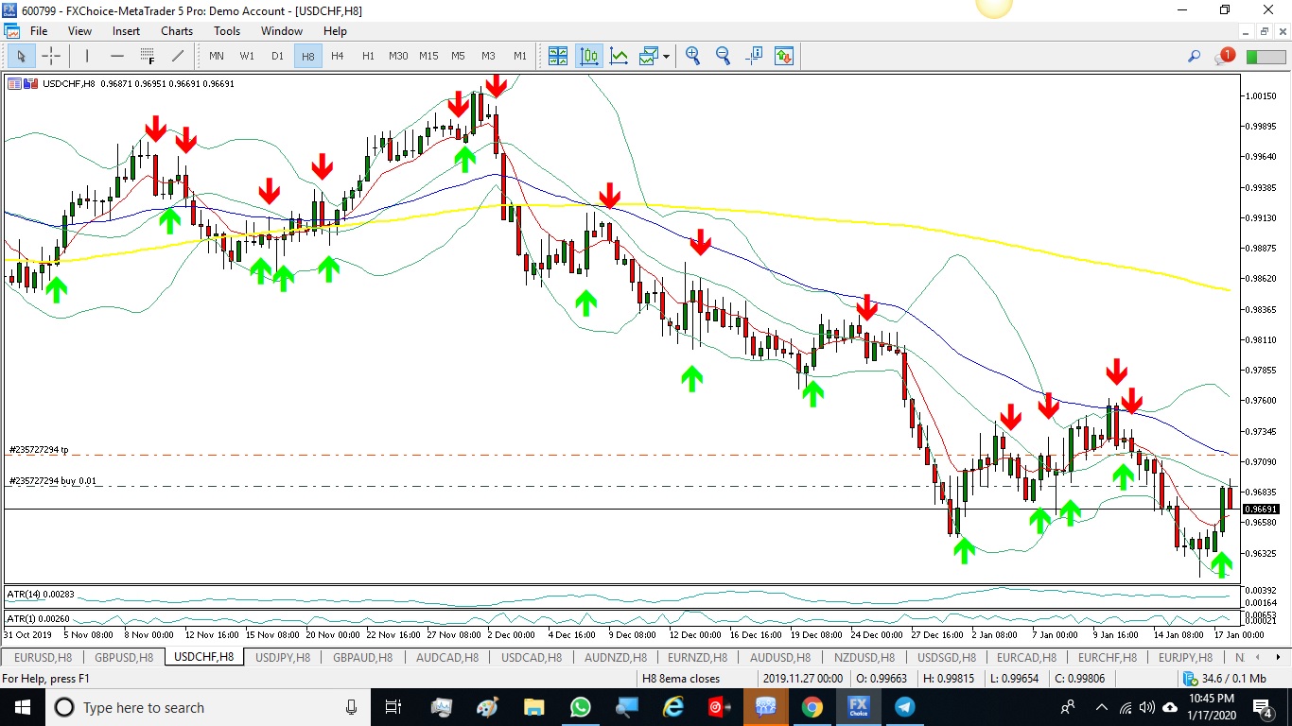The height and width of the screenshot is (726, 1292).
Task: Click the ATR(14) 0.00283 indicator label
Action: tap(41, 595)
